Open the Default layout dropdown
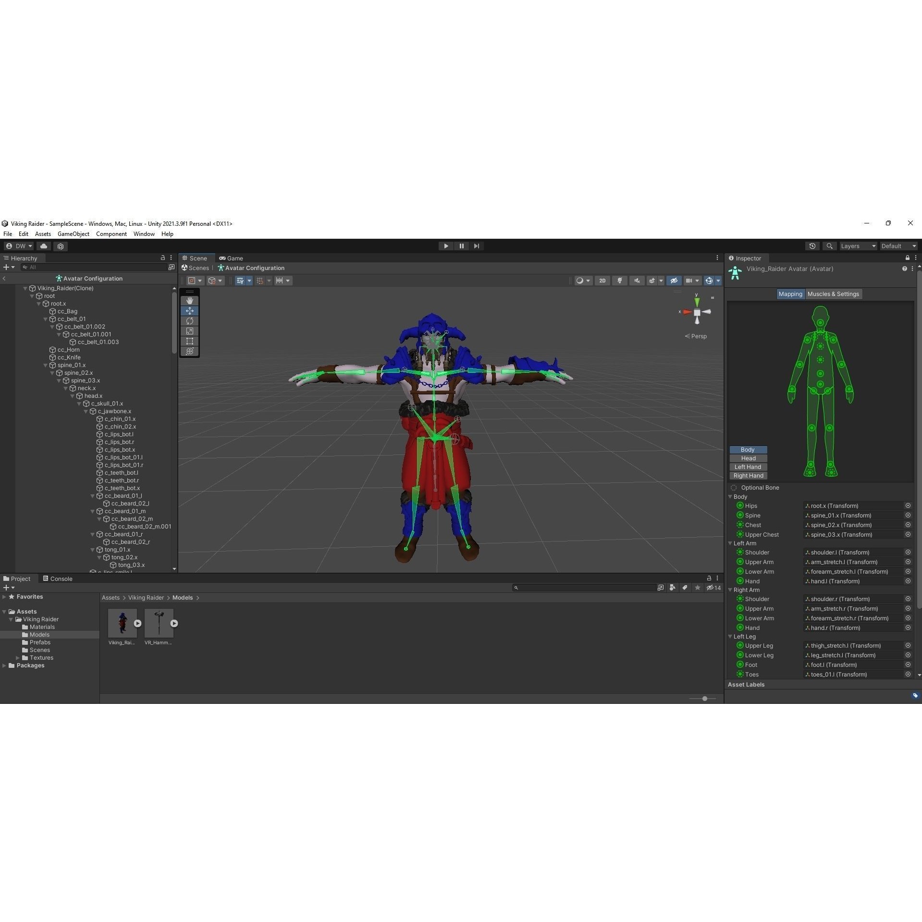The width and height of the screenshot is (922, 922). [897, 246]
